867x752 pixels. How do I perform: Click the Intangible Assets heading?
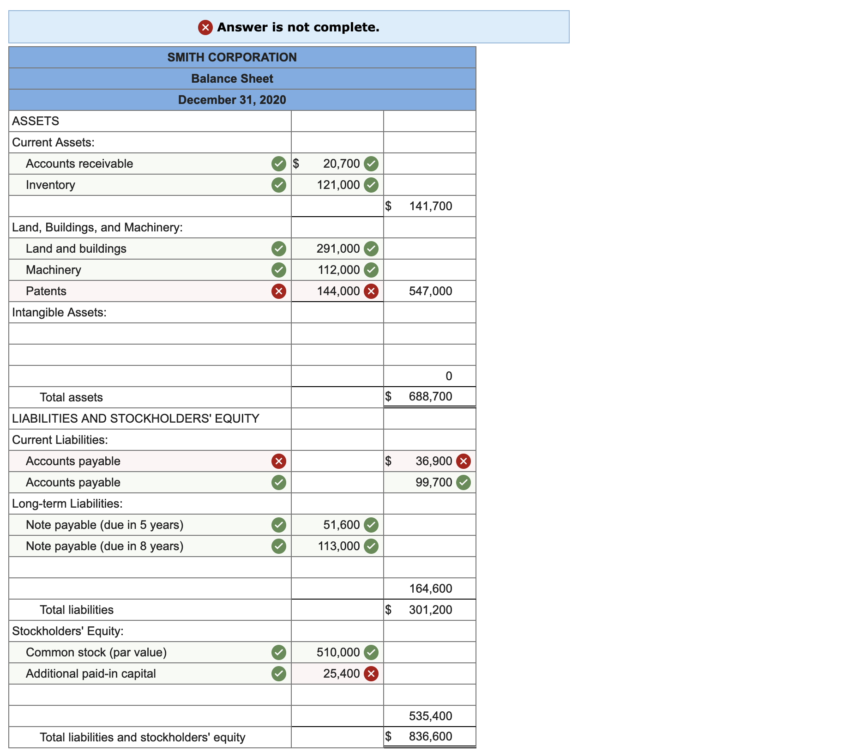pyautogui.click(x=59, y=312)
